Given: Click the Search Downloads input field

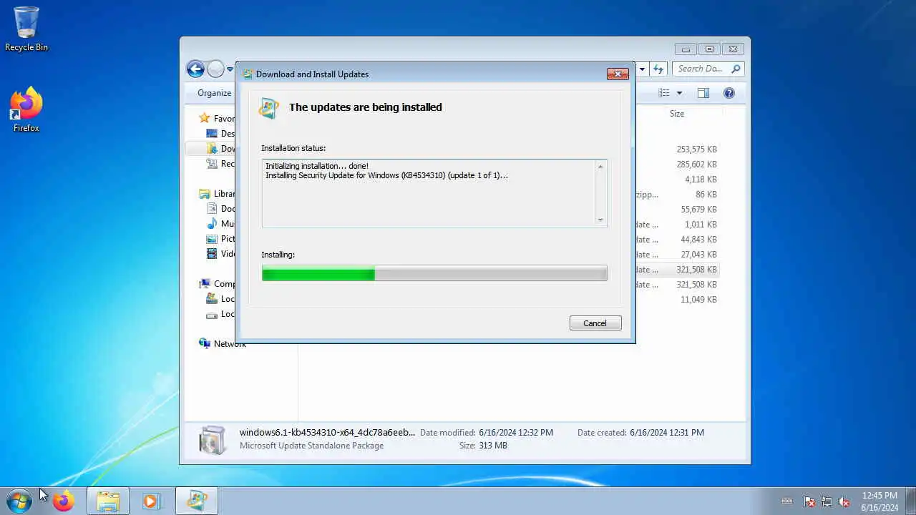Looking at the screenshot, I should pyautogui.click(x=701, y=69).
